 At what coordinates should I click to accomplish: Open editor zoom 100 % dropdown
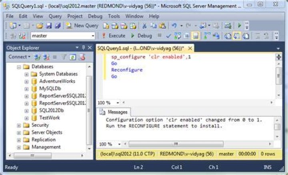click(118, 103)
